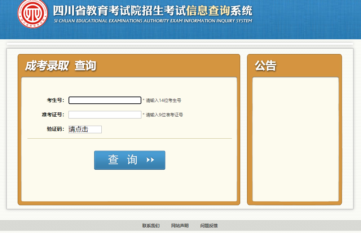Open the 问题反馈 footer link
This screenshot has height=233, width=361.
click(x=209, y=226)
